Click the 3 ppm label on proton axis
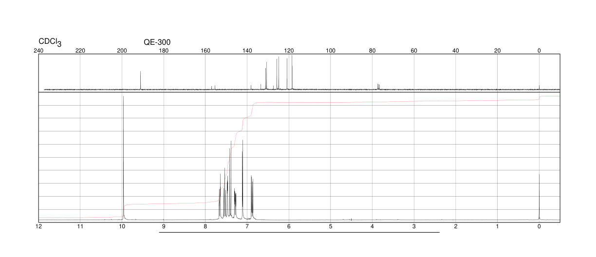The image size is (596, 257). tap(414, 227)
